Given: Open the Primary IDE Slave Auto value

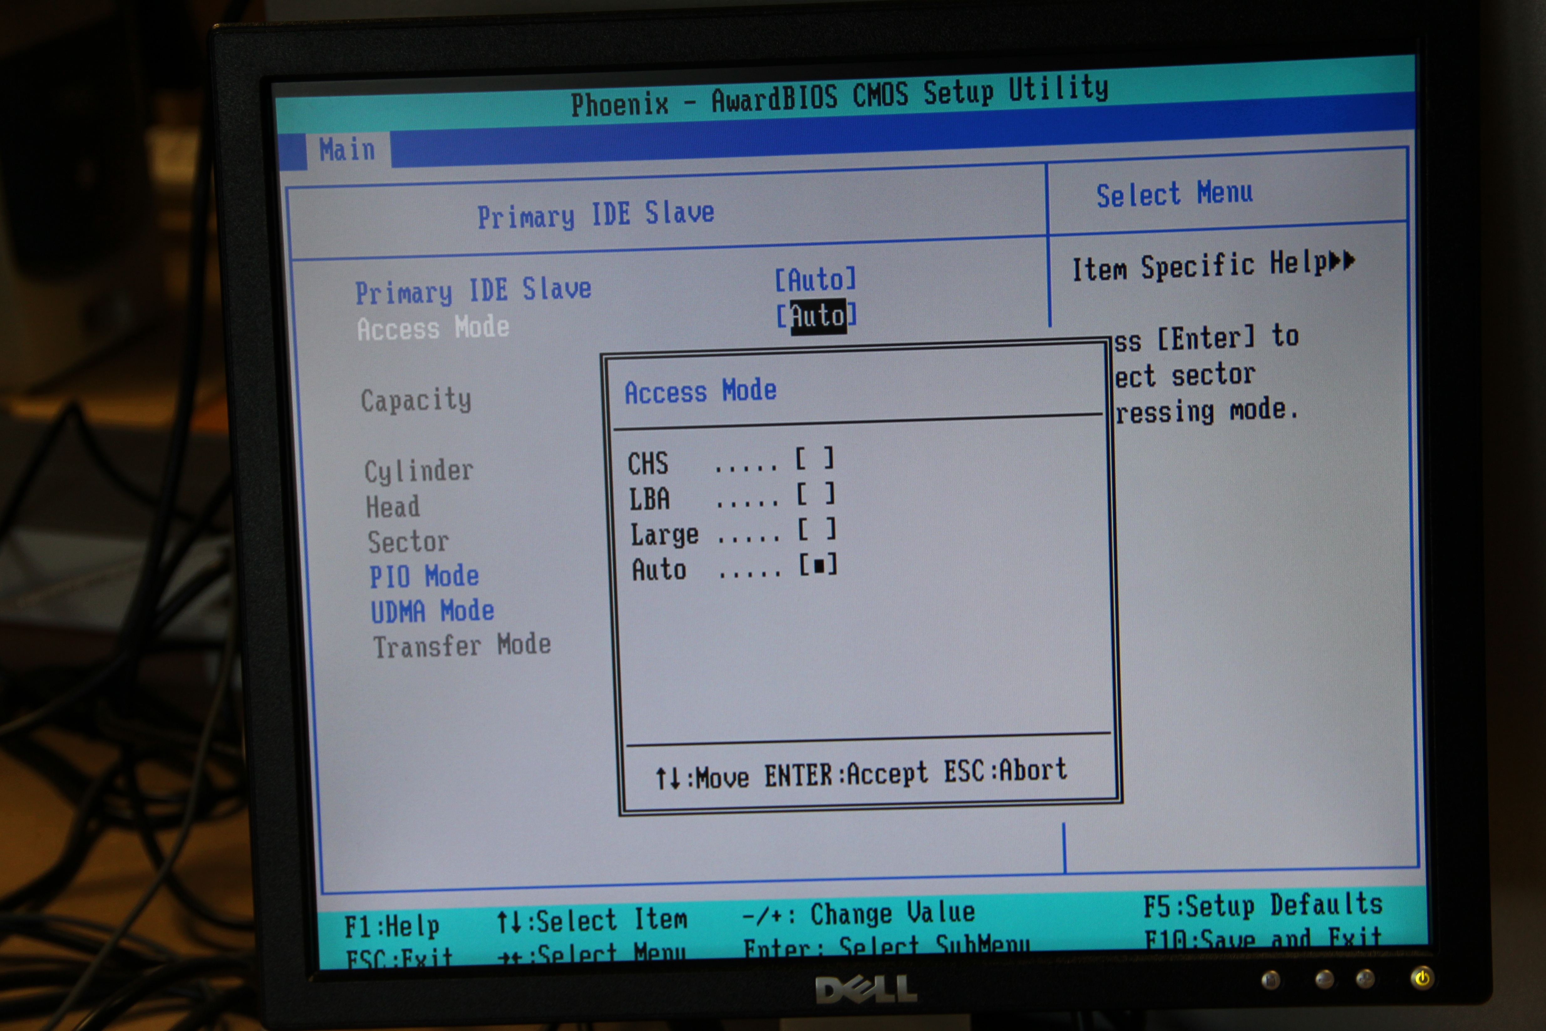Looking at the screenshot, I should [816, 280].
